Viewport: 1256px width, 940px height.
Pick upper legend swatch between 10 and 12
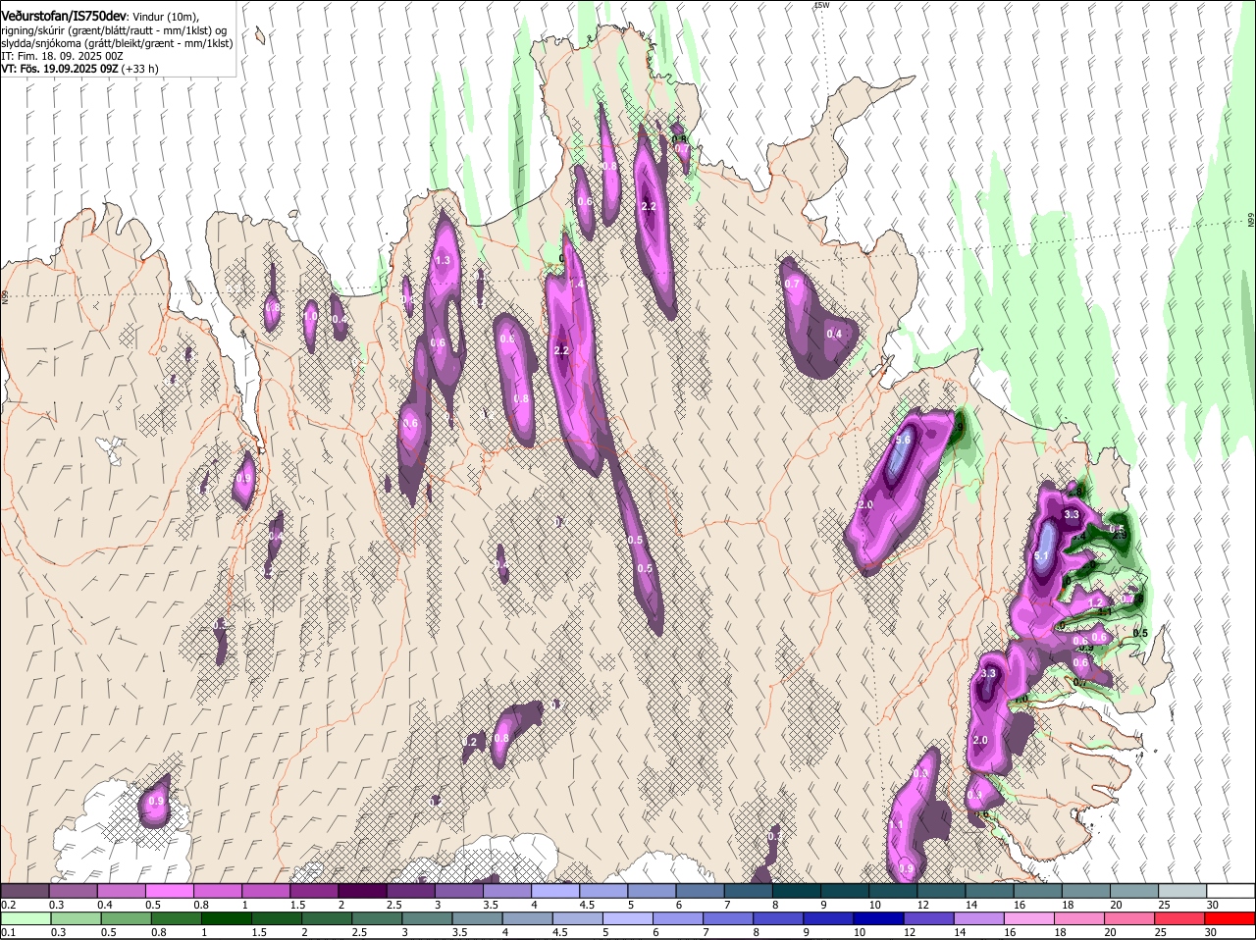(x=894, y=890)
